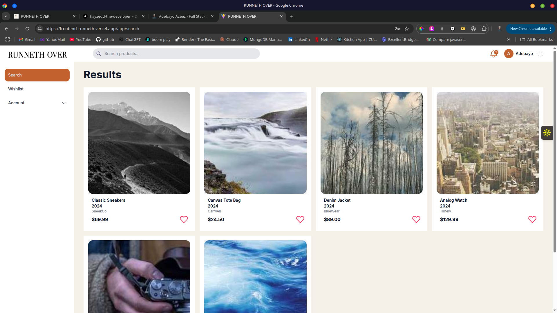Screen dimensions: 557x313
Task: Focus the Search products input field
Action: pos(176,54)
